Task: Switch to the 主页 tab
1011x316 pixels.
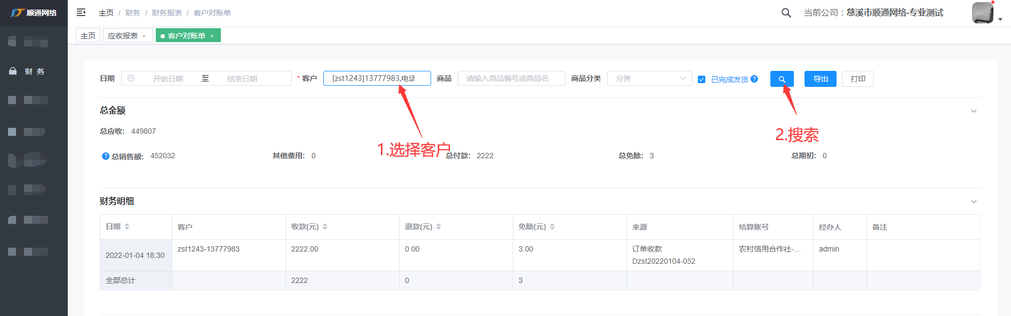Action: click(x=88, y=36)
